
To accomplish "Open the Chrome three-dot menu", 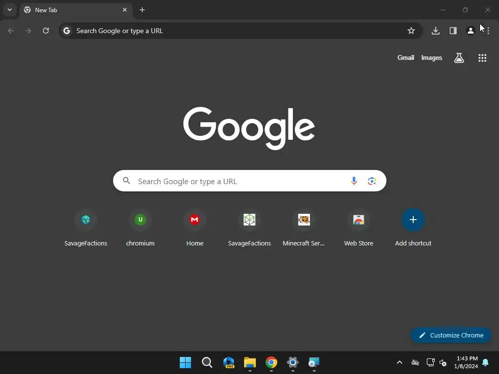I will [488, 31].
